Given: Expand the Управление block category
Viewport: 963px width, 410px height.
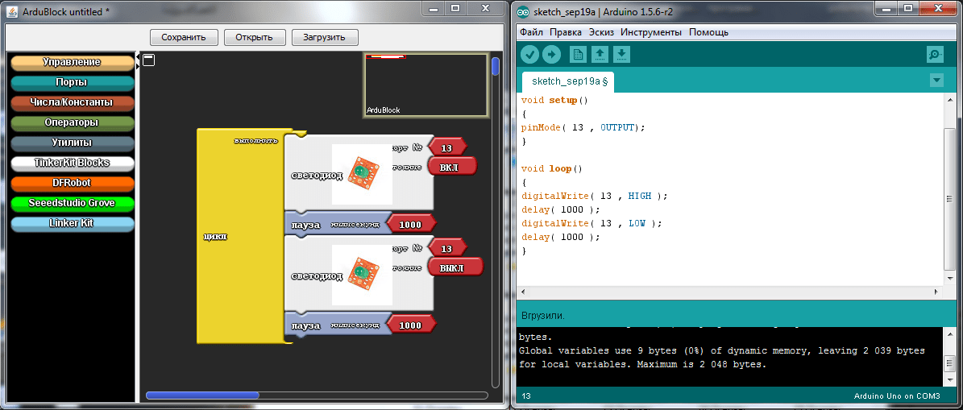Looking at the screenshot, I should point(72,62).
